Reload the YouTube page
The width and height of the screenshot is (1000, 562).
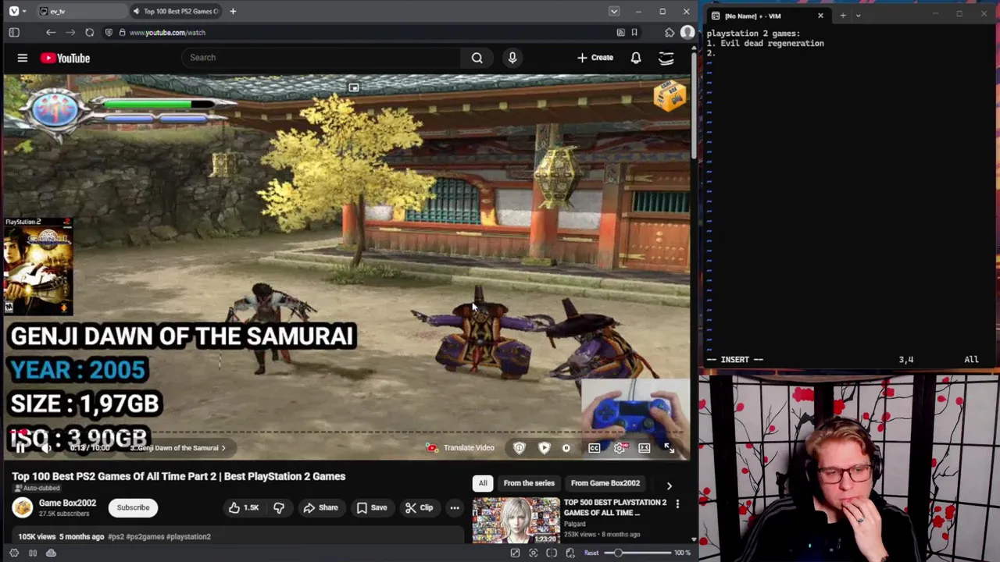pyautogui.click(x=90, y=32)
